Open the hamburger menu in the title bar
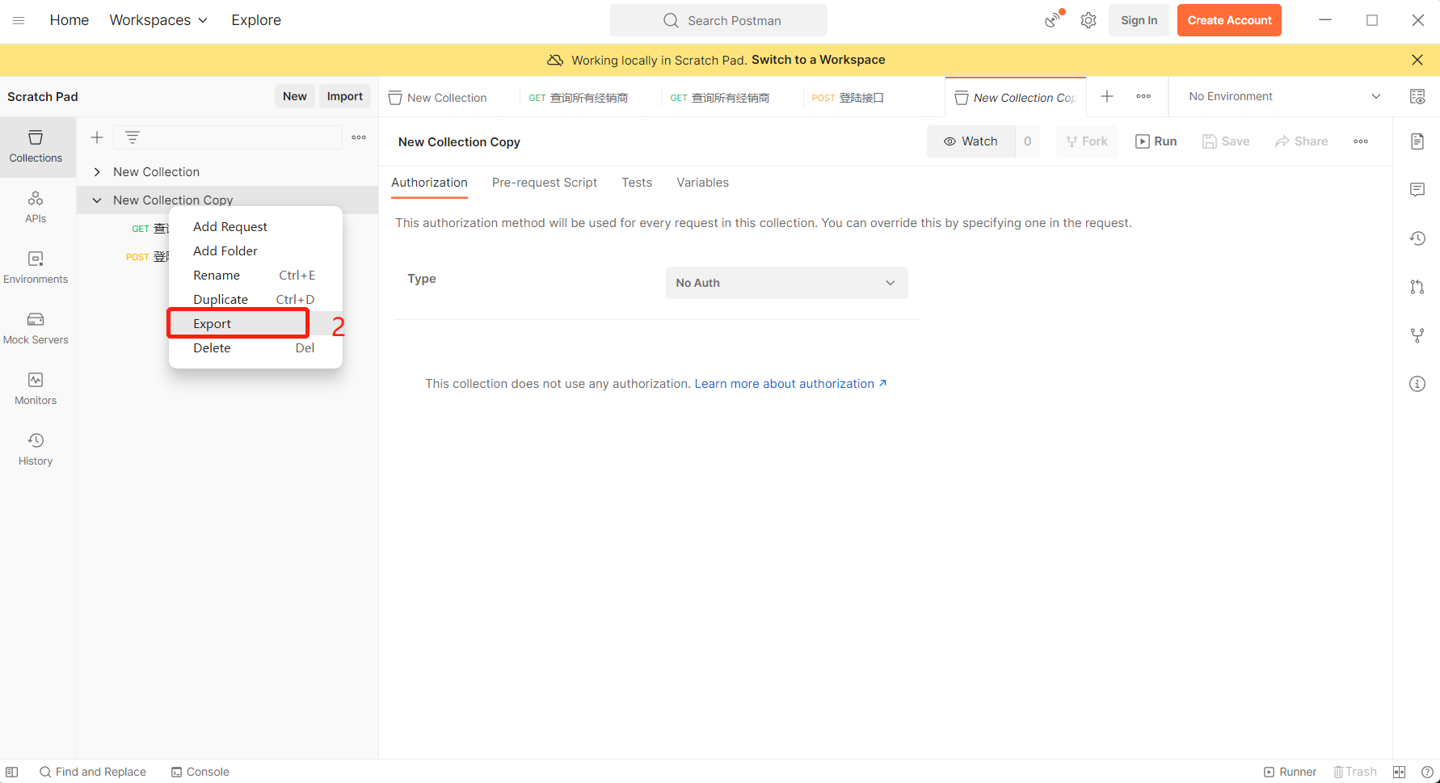1440x783 pixels. [x=19, y=20]
